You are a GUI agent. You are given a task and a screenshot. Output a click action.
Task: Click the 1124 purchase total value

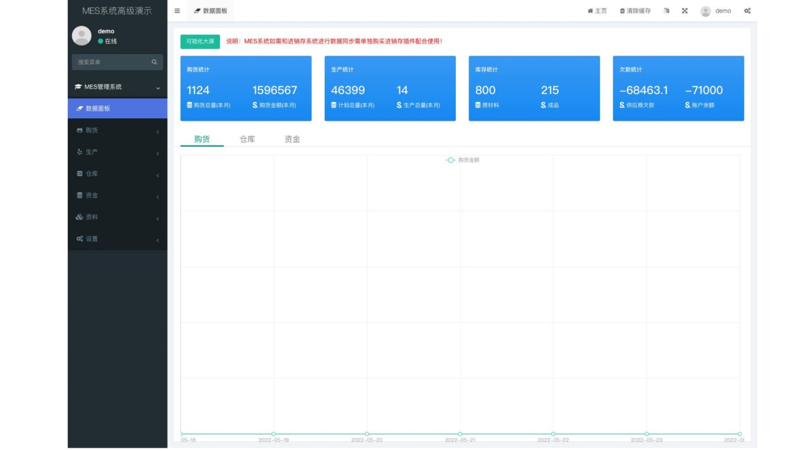click(198, 90)
